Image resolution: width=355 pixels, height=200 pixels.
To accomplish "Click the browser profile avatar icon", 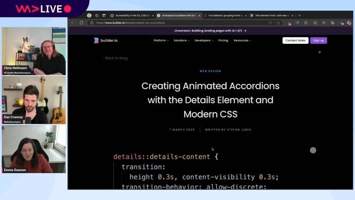I will [x=89, y=16].
